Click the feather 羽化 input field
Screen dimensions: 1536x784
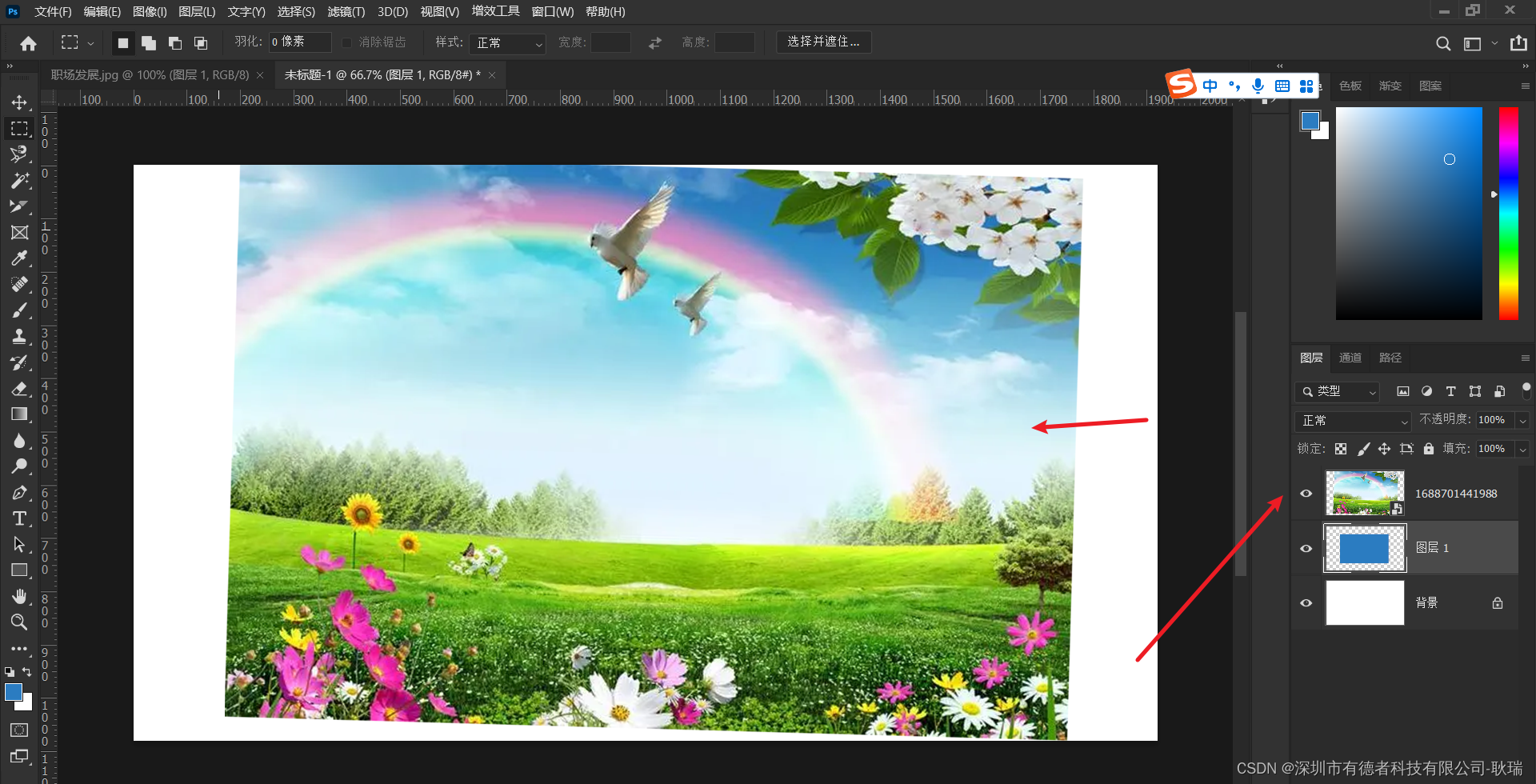[300, 42]
